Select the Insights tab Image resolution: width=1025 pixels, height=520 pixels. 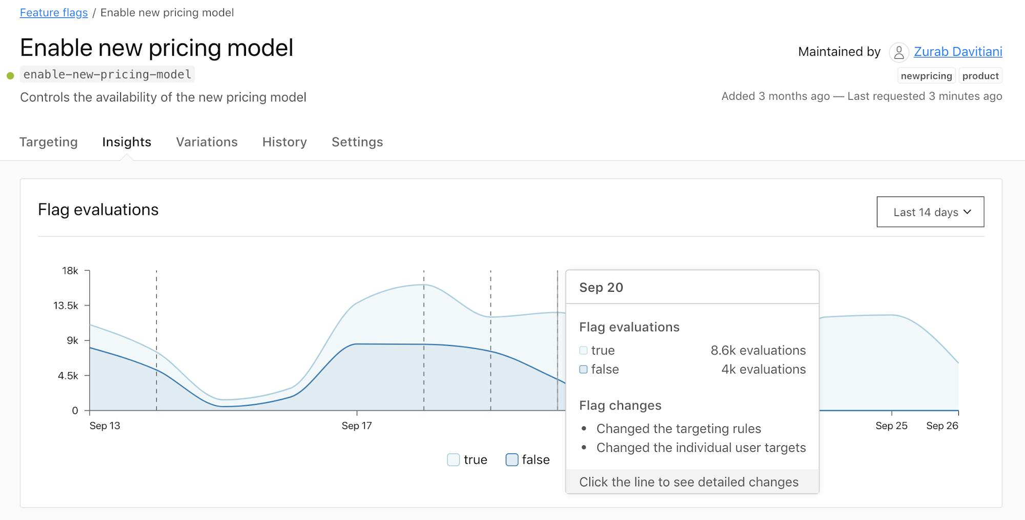[127, 142]
